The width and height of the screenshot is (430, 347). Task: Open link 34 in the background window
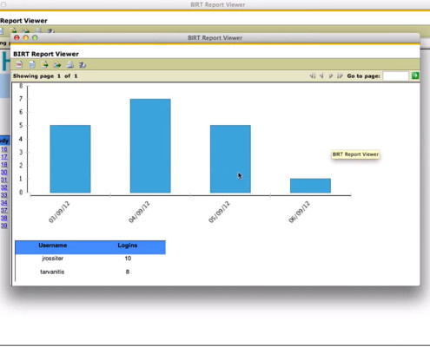click(x=4, y=203)
